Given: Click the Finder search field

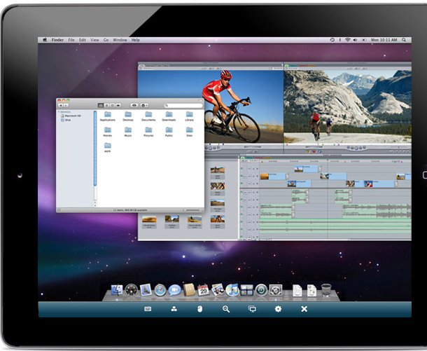Looking at the screenshot, I should pyautogui.click(x=183, y=105).
